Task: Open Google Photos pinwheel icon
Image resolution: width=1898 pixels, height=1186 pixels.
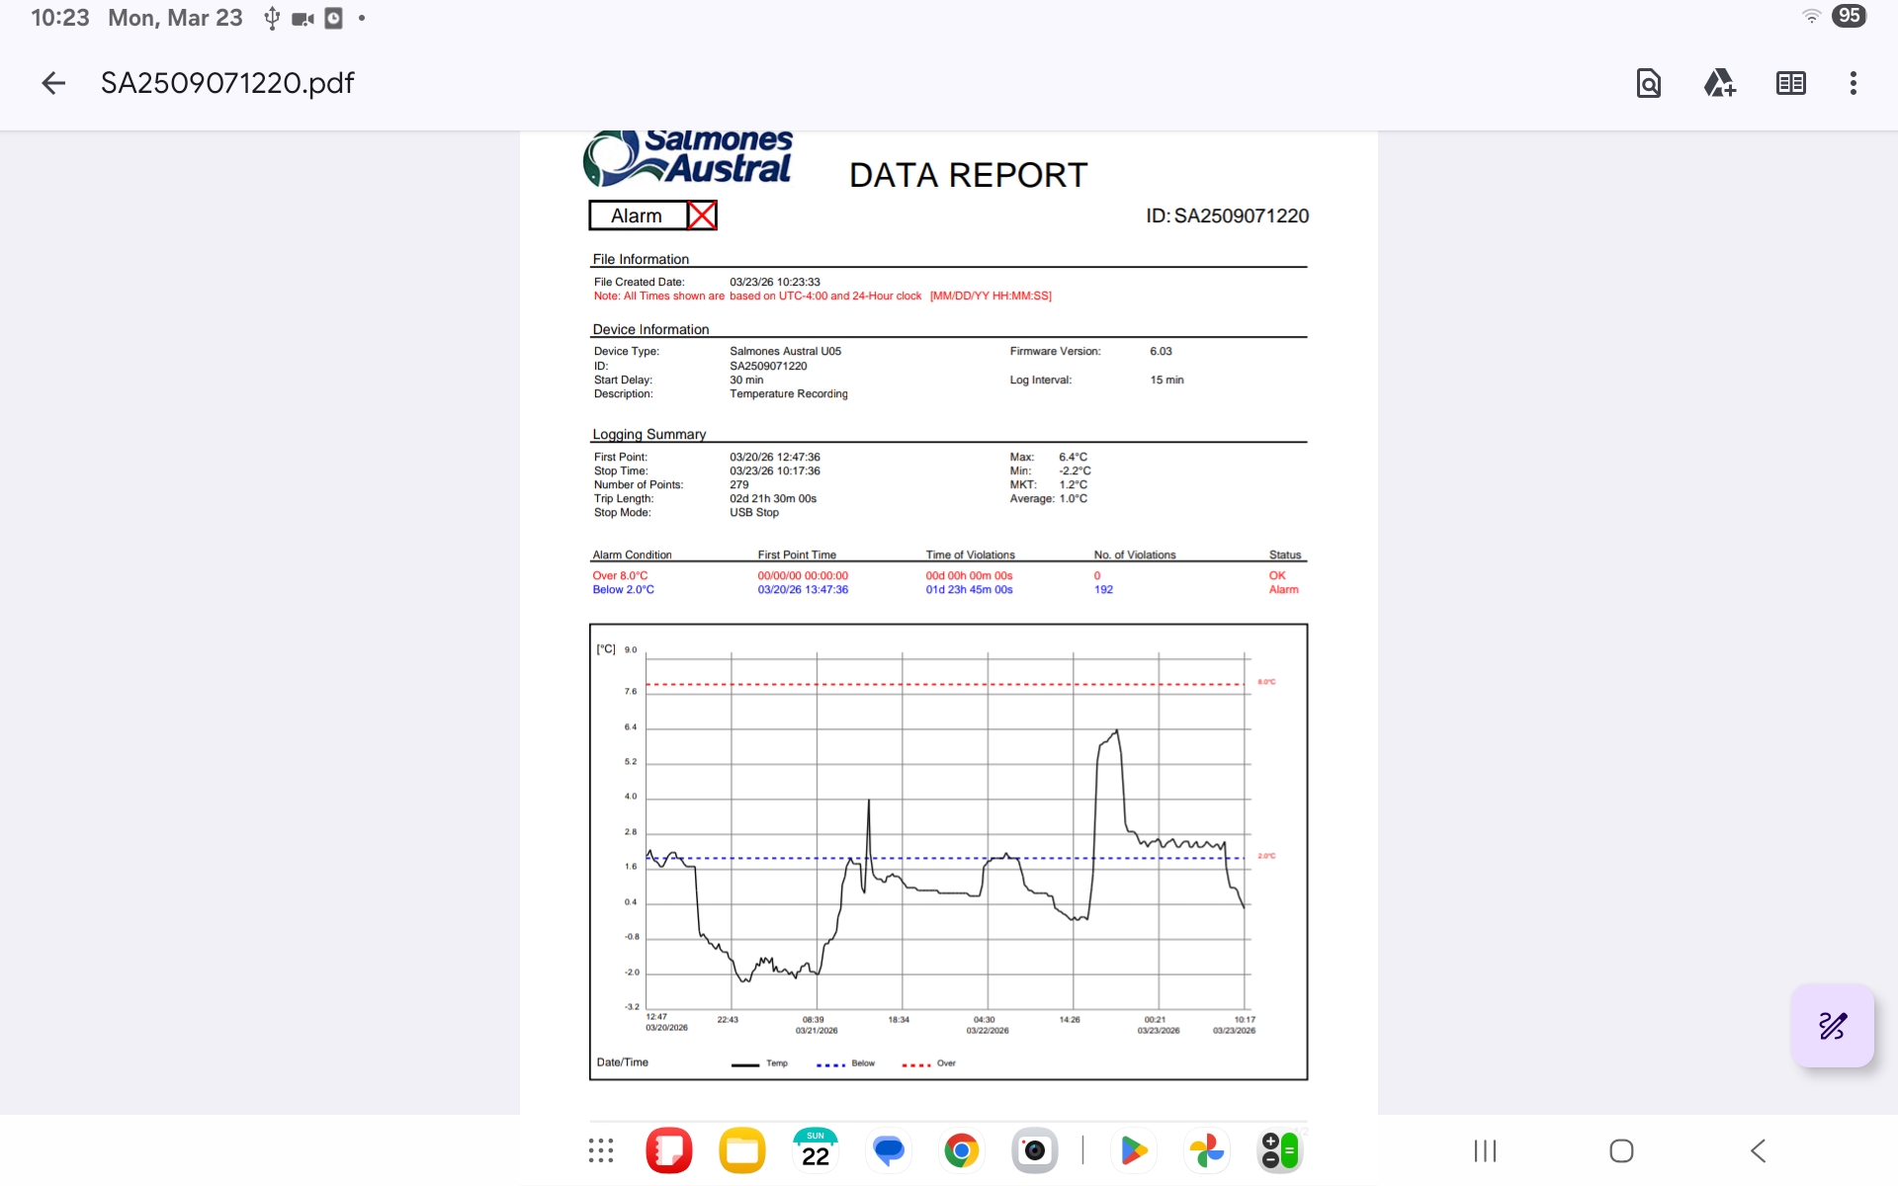Action: tap(1207, 1150)
